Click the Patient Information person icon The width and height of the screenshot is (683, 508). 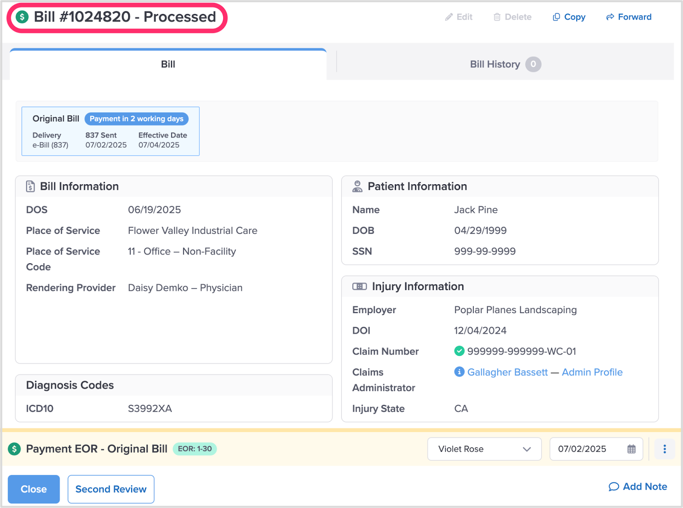[x=357, y=186]
